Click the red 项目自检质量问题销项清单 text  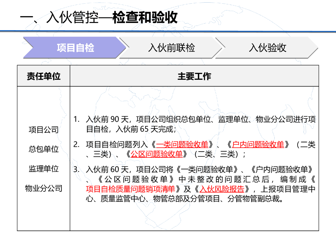pos(131,189)
